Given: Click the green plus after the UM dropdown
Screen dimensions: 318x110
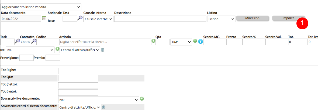Looking at the screenshot, I should [195, 41].
